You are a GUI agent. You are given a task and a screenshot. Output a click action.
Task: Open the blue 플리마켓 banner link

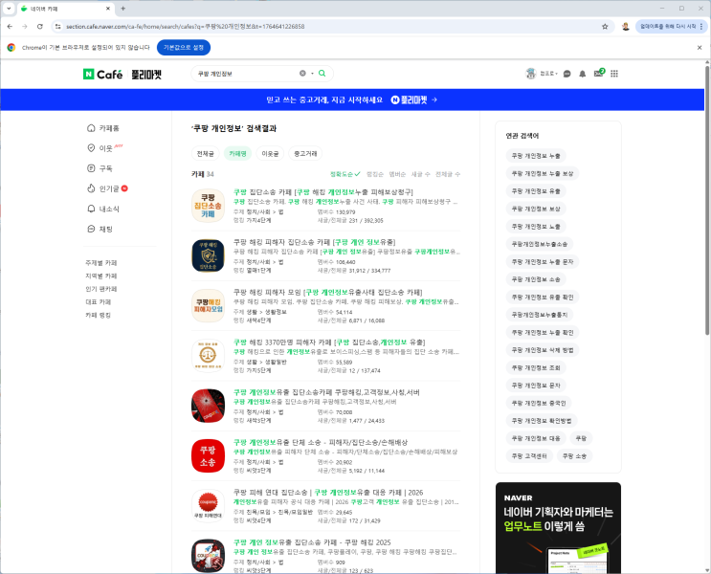352,99
